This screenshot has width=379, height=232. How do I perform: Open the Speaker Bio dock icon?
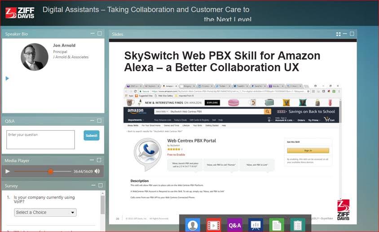[x=193, y=225]
